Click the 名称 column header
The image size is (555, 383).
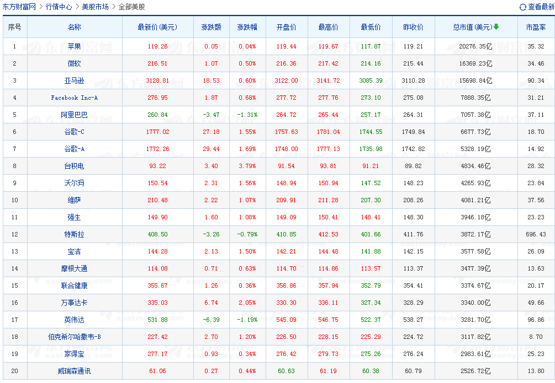click(75, 27)
